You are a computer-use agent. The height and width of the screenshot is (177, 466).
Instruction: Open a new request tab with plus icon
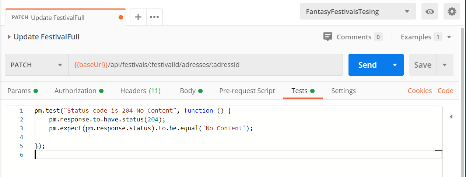(138, 17)
